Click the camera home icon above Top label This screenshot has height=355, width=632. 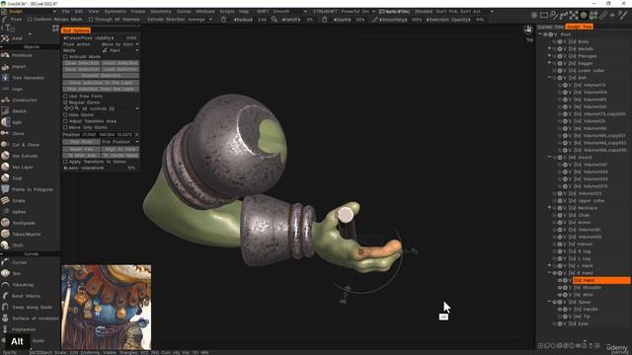point(528,30)
